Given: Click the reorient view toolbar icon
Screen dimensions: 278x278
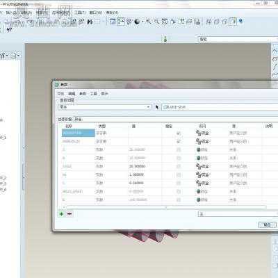Looking at the screenshot, I should (x=173, y=22).
